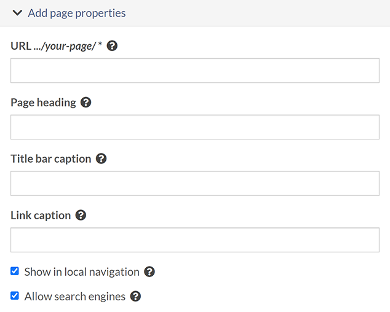View help for Allow search engines
Viewport: 390px width, 312px height.
tap(135, 297)
